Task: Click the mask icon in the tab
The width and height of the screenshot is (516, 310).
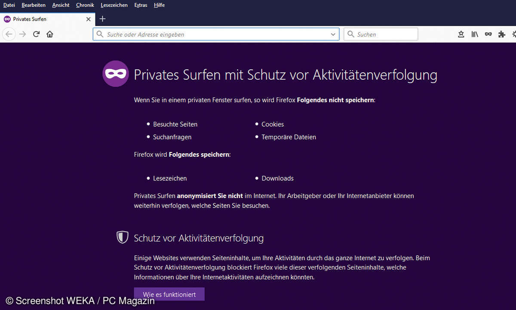Action: (7, 19)
